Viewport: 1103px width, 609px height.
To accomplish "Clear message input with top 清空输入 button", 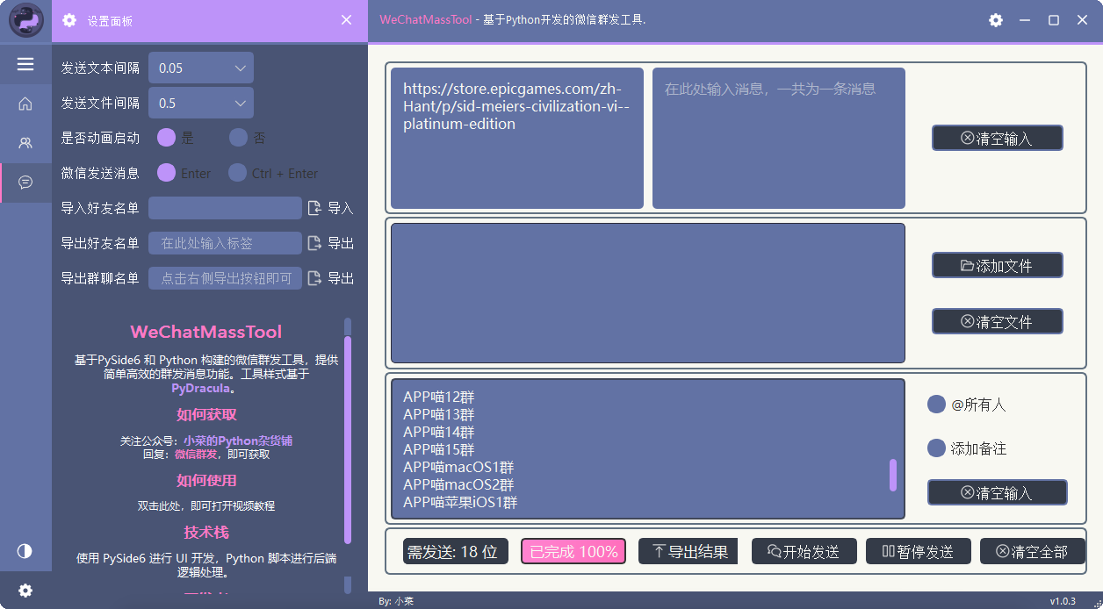I will coord(998,138).
